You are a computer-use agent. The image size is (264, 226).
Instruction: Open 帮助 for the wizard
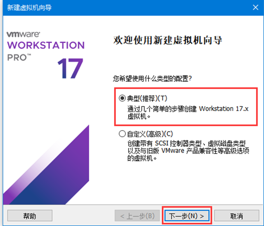(30, 216)
